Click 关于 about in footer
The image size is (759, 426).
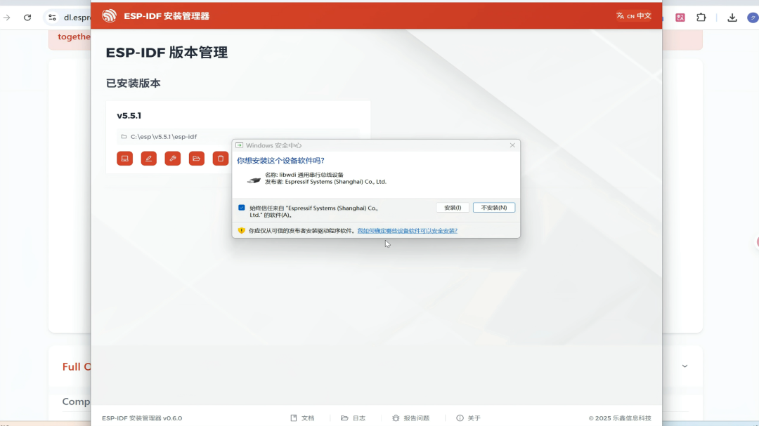click(468, 418)
